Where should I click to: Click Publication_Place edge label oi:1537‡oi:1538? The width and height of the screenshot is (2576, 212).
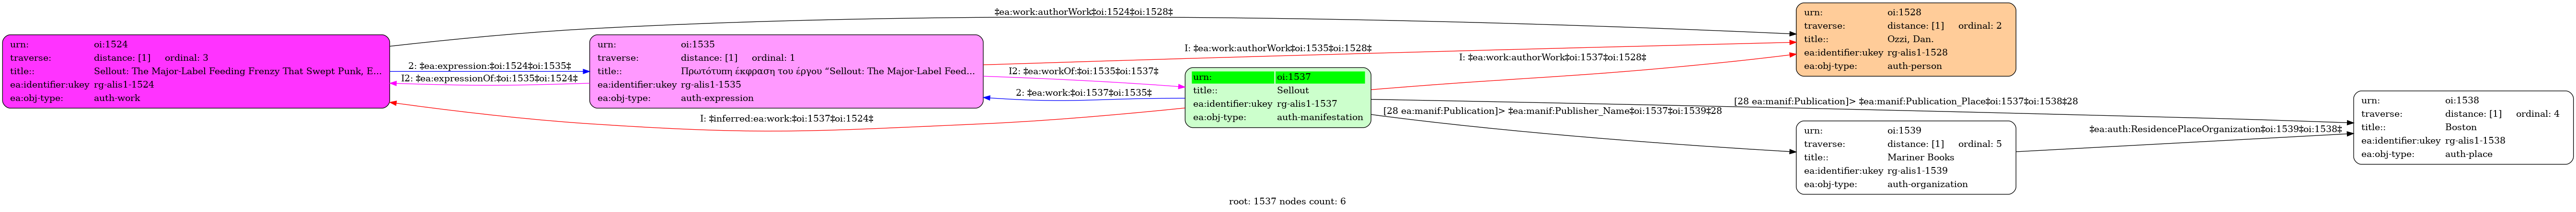coord(1906,101)
